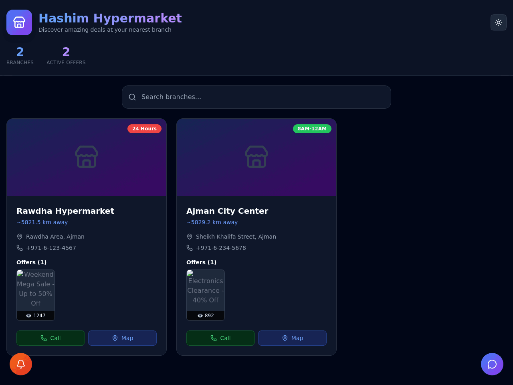Click Offers (1) label under Ajman City Center

point(201,262)
